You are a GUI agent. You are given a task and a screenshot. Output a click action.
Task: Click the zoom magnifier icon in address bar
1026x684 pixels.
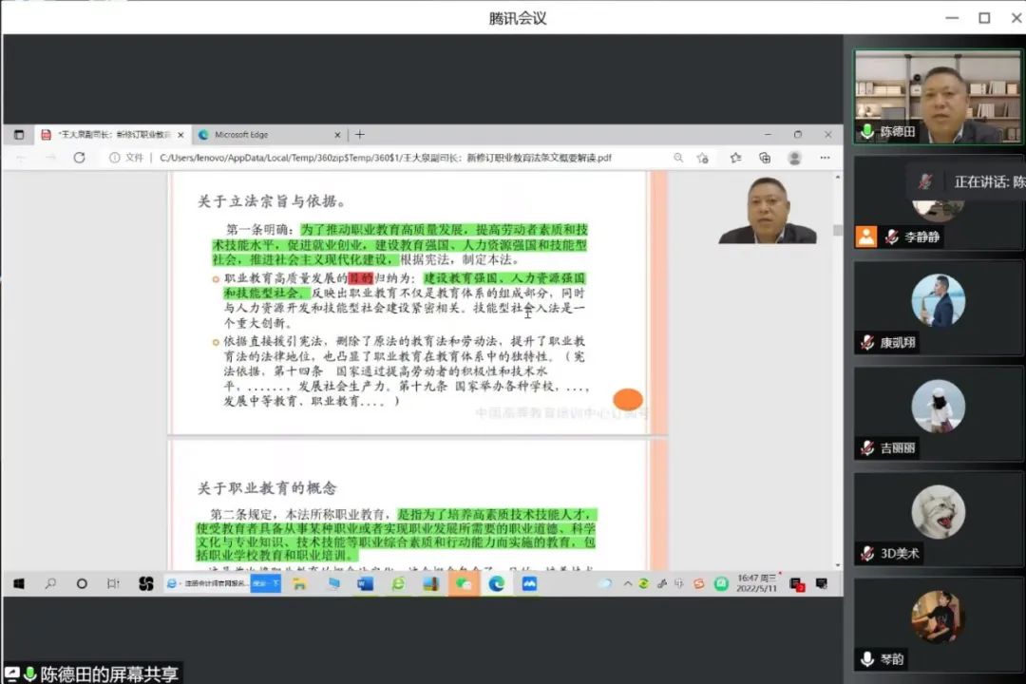pyautogui.click(x=678, y=158)
